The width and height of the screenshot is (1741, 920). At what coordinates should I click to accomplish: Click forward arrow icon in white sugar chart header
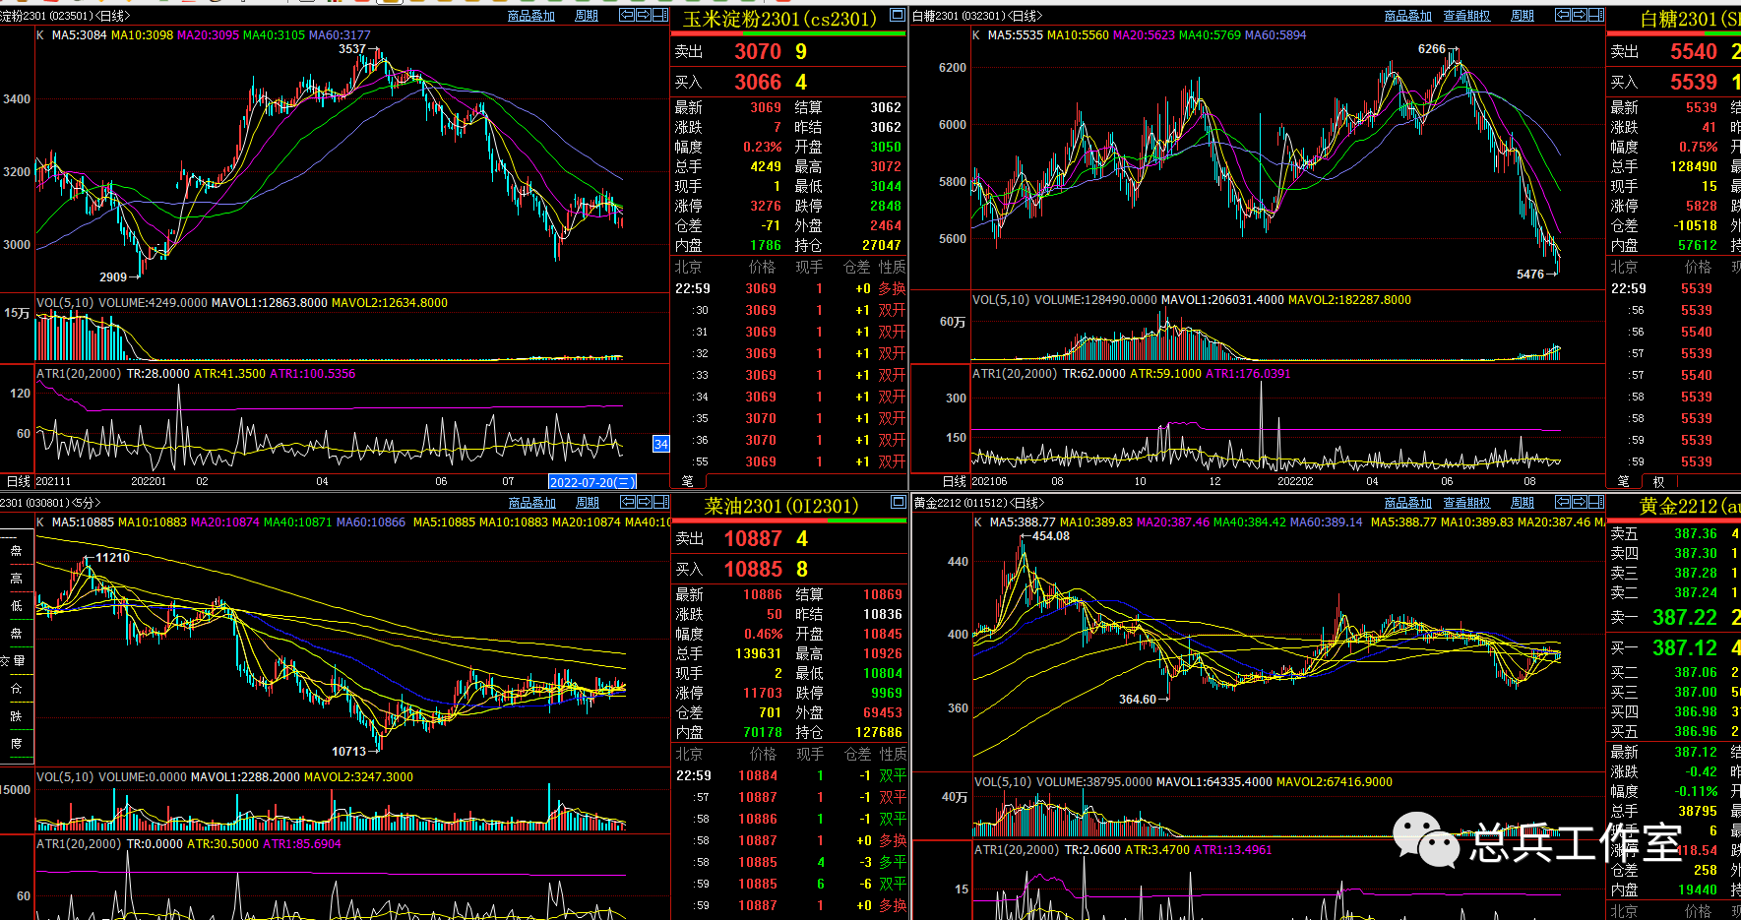[x=1580, y=15]
